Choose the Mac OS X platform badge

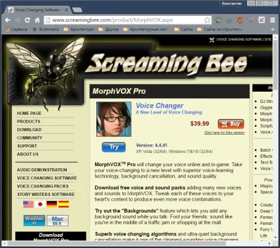pyautogui.click(x=57, y=220)
